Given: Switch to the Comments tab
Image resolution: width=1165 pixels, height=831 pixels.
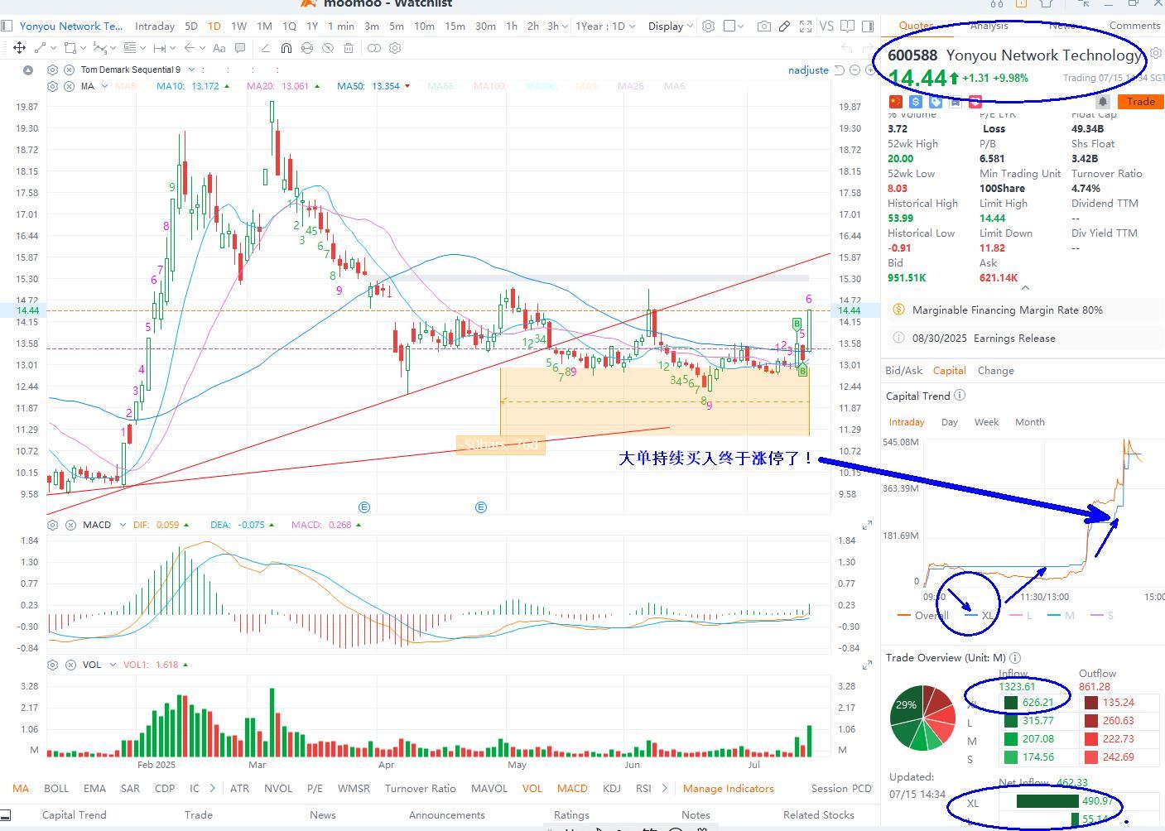Looking at the screenshot, I should coord(1134,26).
